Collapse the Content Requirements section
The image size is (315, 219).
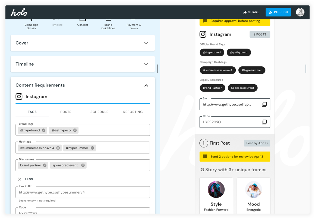(146, 85)
